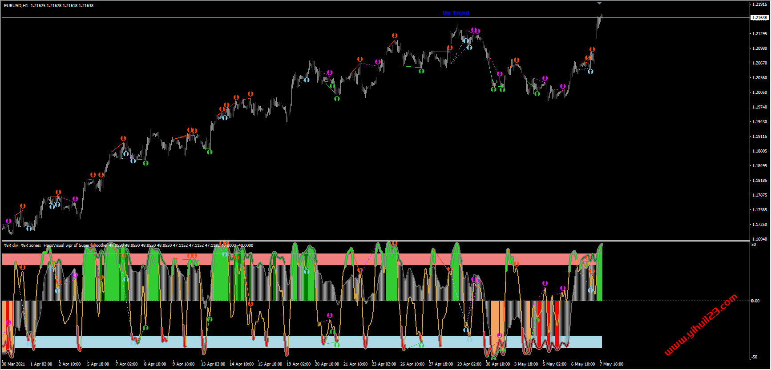Click the magenta down-arrow at the chart's far left
Viewport: 771px width, 370px height.
pos(8,221)
